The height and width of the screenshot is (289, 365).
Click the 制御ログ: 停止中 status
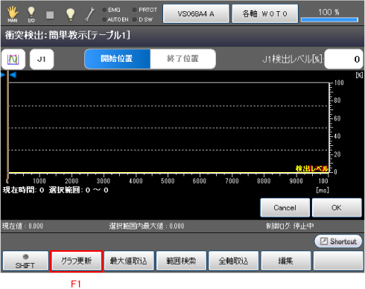[x=290, y=226]
